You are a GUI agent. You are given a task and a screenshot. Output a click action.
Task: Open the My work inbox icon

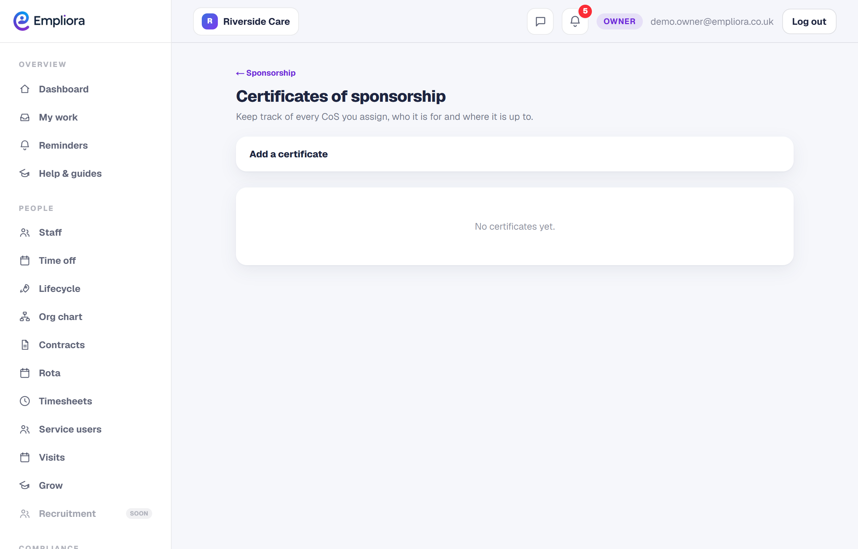point(24,117)
